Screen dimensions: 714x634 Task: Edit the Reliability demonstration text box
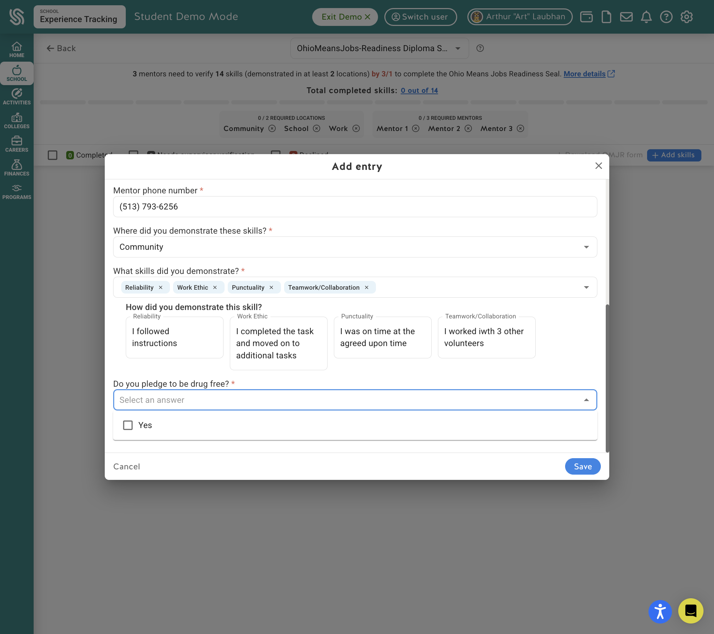click(174, 337)
